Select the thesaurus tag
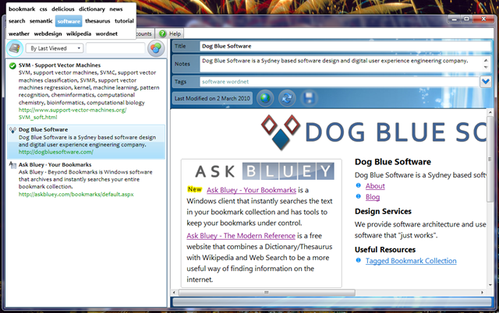Image resolution: width=499 pixels, height=313 pixels. coord(97,21)
